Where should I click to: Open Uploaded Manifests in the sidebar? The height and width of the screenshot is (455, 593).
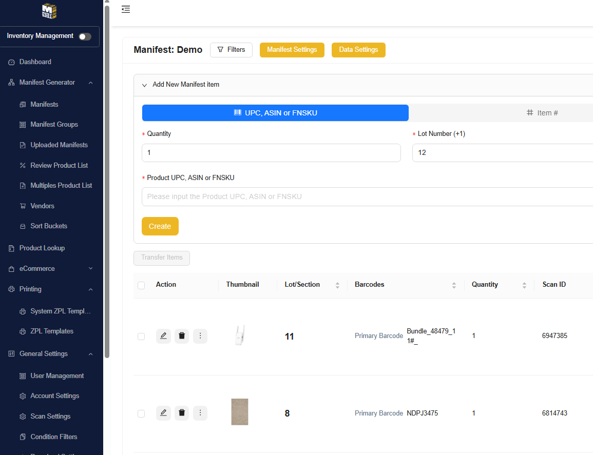[x=59, y=145]
